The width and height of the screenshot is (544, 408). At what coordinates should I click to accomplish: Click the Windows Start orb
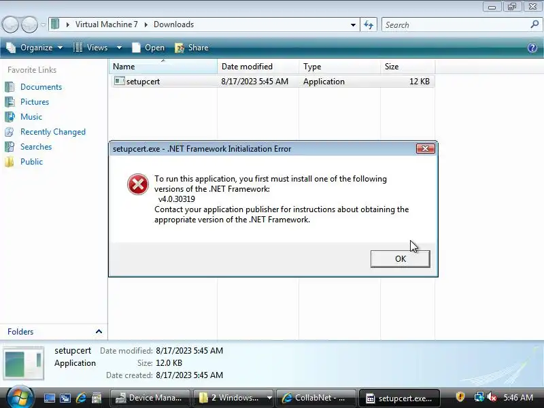click(x=20, y=397)
